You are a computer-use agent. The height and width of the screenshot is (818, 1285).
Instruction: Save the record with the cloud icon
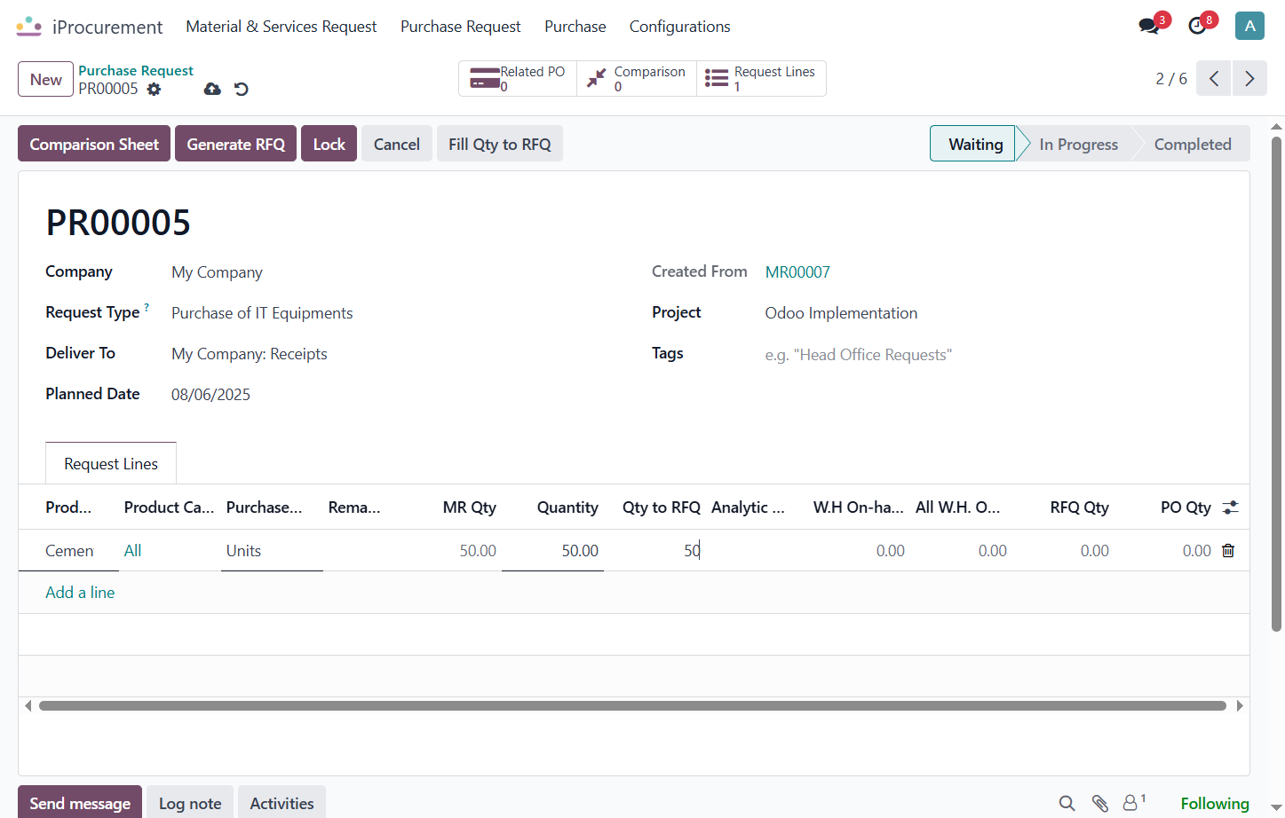click(212, 89)
